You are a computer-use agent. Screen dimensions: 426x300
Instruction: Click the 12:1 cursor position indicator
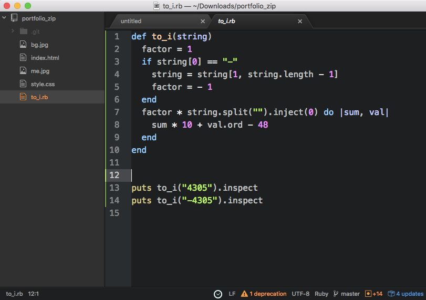click(34, 294)
